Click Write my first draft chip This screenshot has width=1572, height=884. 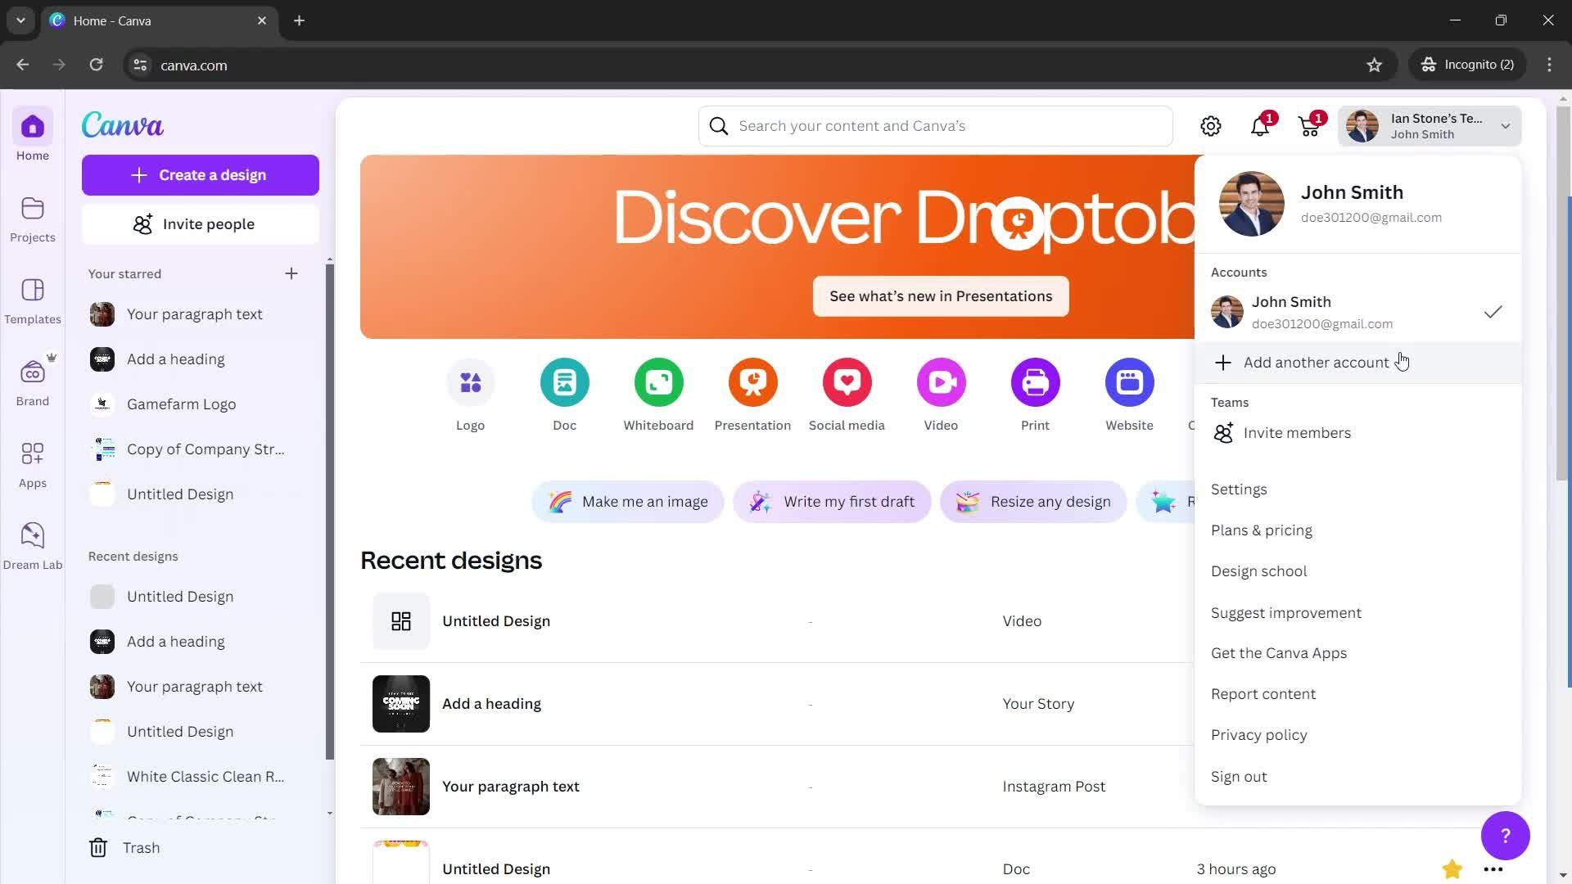pos(833,502)
